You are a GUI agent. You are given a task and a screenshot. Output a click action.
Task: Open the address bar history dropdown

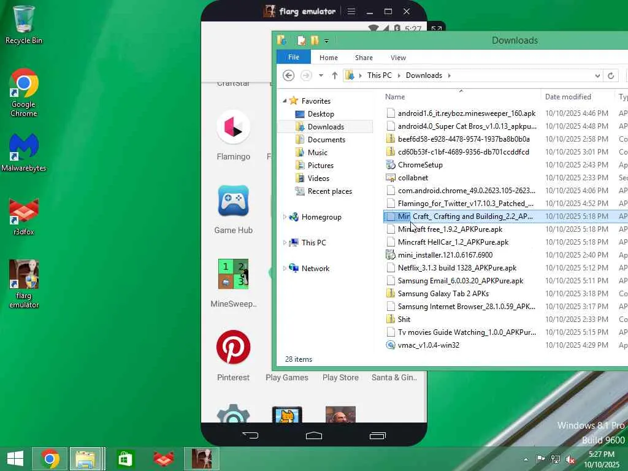click(x=597, y=75)
